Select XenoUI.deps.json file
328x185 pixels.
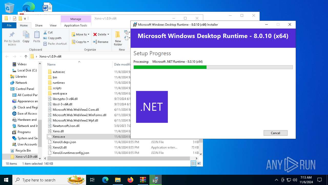click(x=62, y=142)
